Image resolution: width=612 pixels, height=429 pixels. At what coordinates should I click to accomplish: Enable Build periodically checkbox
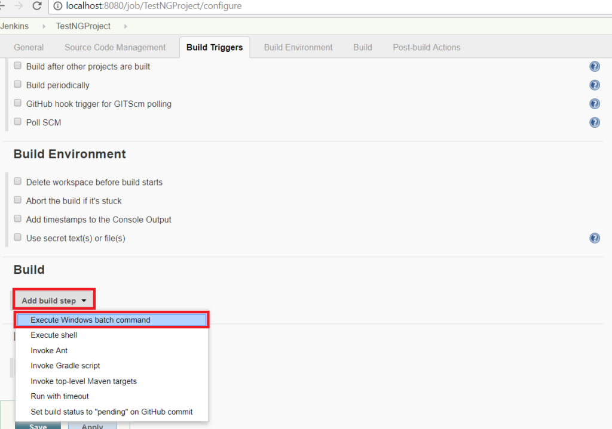pos(18,85)
